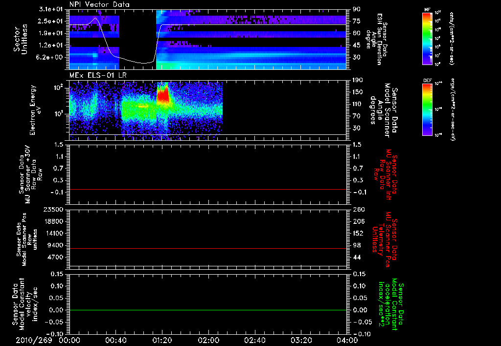This screenshot has width=501, height=346.
Task: Click the 3.1e+01 sector tick label
Action: click(51, 9)
